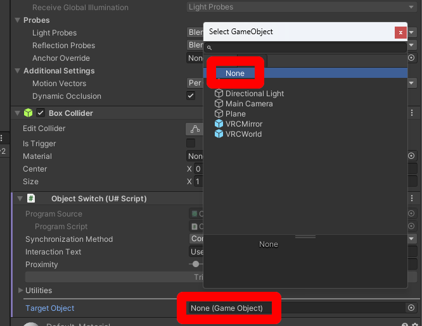Open the Target Object picker circle
This screenshot has width=422, height=326.
[411, 308]
